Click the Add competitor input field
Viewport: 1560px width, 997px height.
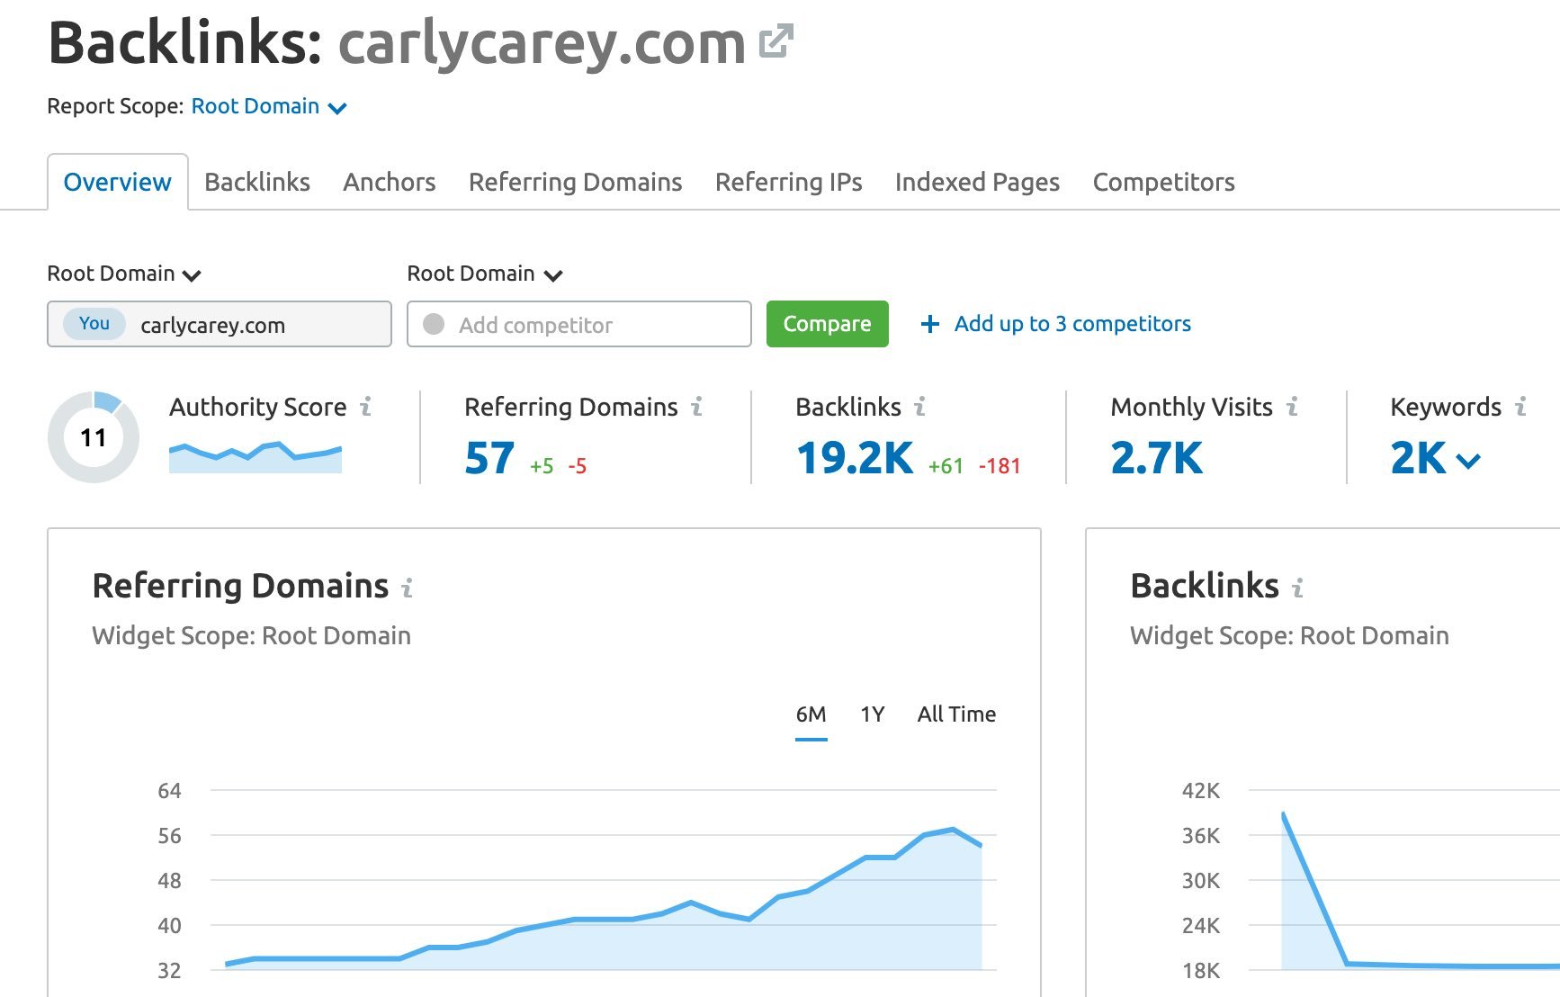579,324
